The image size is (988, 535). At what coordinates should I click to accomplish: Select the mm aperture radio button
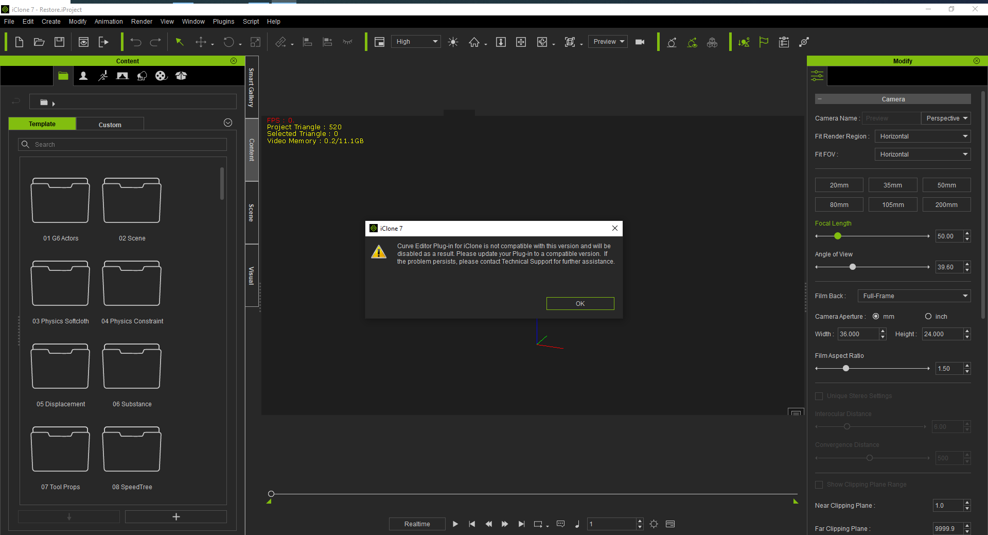coord(876,317)
